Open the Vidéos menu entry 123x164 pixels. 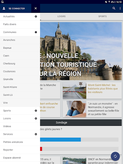click(20, 126)
